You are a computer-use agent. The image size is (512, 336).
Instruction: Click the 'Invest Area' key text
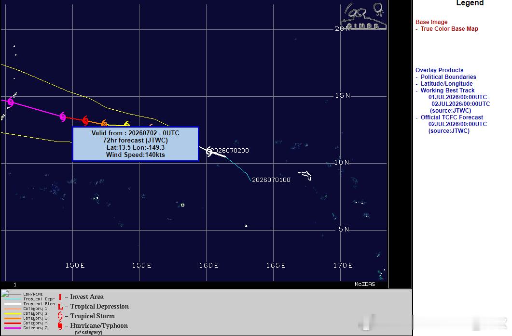pos(87,297)
